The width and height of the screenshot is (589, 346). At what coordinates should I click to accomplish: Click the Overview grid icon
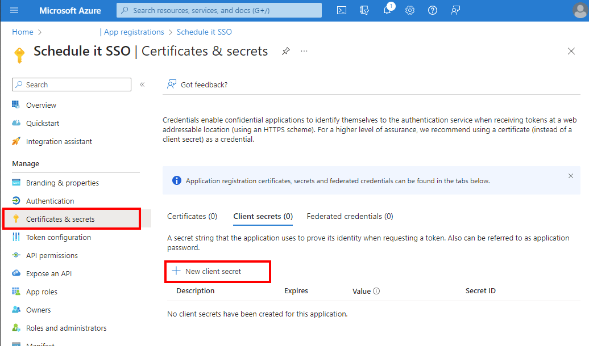pos(16,104)
